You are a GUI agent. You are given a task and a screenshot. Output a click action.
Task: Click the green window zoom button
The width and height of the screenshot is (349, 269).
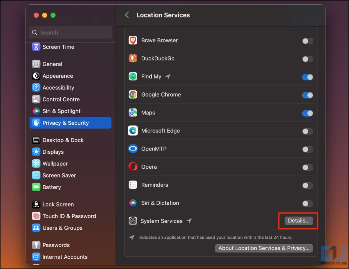(53, 15)
